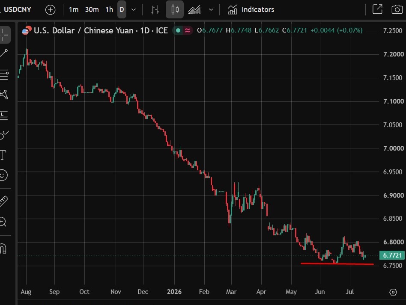Image resolution: width=406 pixels, height=305 pixels.
Task: Open the chart in a popup window
Action: point(377,9)
